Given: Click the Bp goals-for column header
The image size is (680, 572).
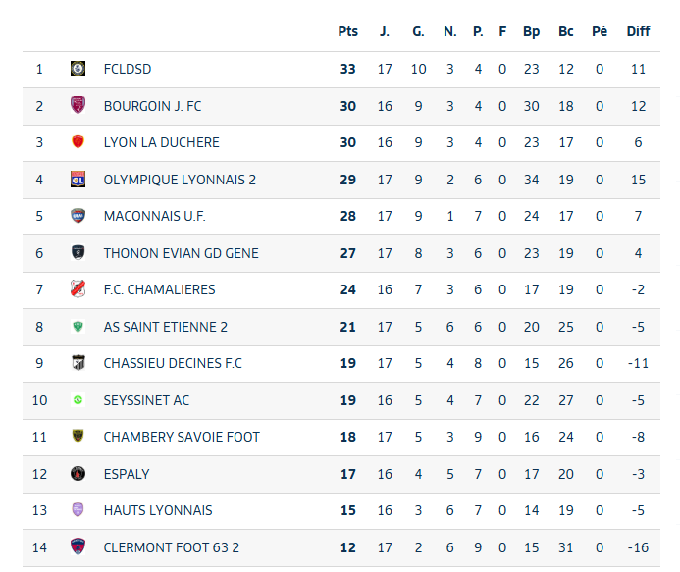Looking at the screenshot, I should tap(532, 31).
